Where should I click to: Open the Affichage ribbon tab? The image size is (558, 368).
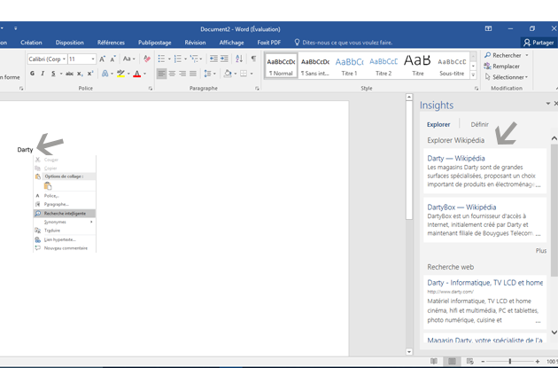232,43
